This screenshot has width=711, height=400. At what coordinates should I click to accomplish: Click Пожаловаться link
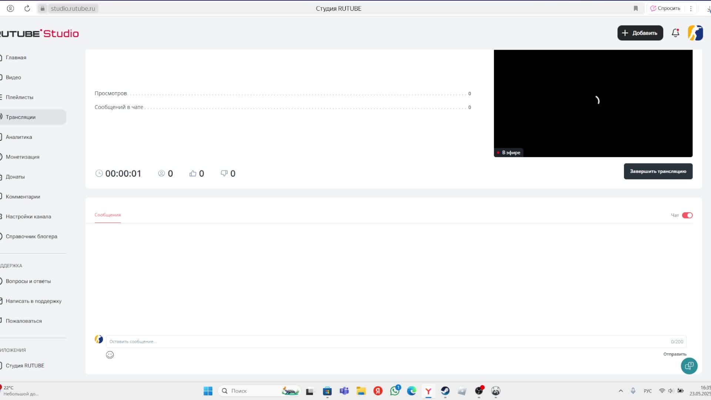tap(24, 321)
